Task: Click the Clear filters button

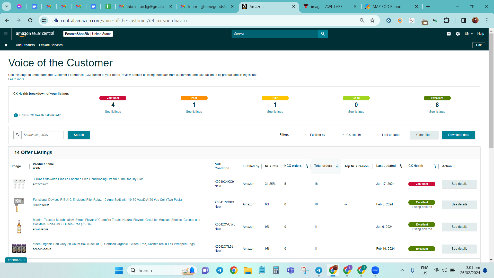Action: click(x=424, y=135)
